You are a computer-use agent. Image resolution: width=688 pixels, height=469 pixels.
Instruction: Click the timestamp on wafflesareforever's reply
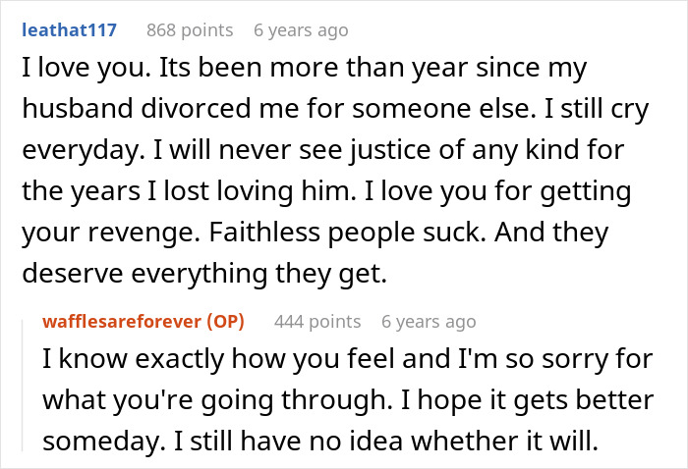pyautogui.click(x=429, y=321)
